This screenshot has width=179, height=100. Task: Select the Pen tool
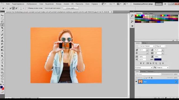pos(2,60)
